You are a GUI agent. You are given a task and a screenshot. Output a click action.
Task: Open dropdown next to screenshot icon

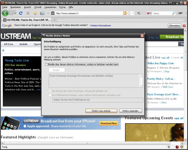click(48, 13)
